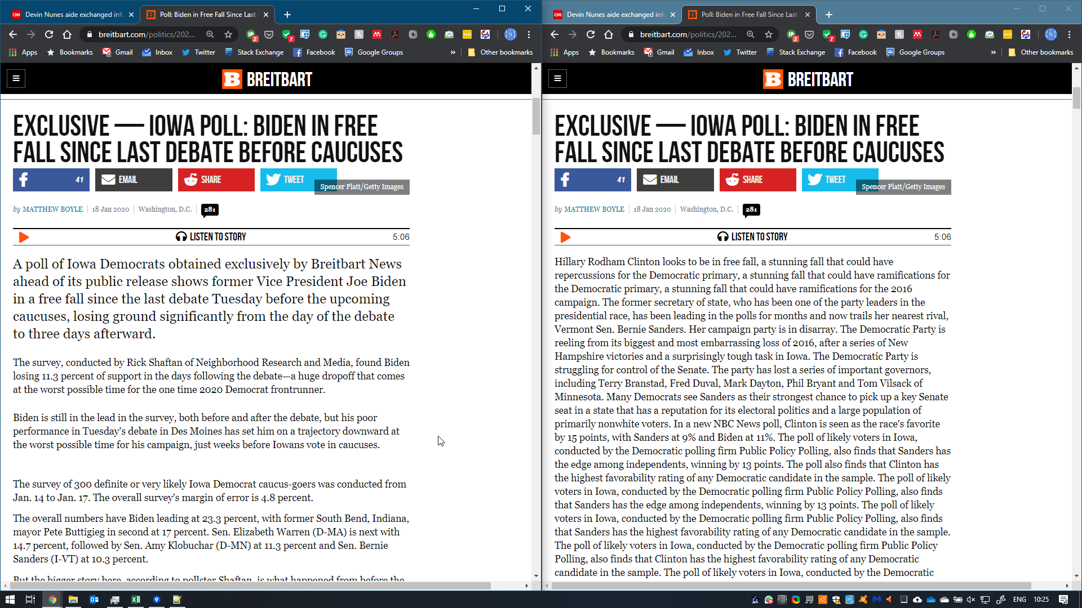Click EMAIL share button in right article

pyautogui.click(x=675, y=180)
